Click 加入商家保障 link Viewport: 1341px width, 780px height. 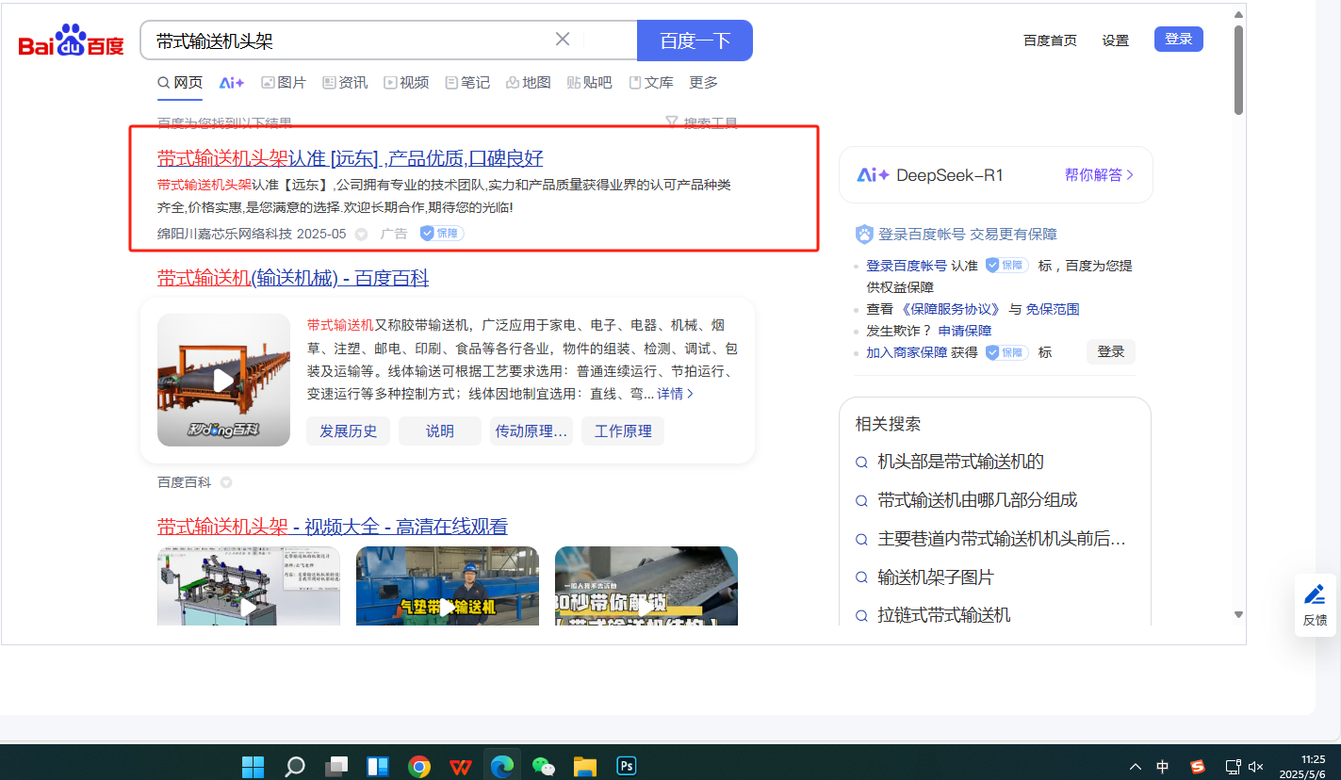pyautogui.click(x=907, y=352)
